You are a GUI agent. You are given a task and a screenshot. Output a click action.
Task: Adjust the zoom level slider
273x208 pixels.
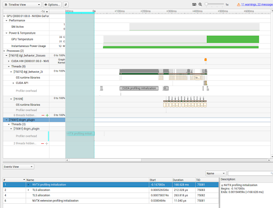[214, 4]
